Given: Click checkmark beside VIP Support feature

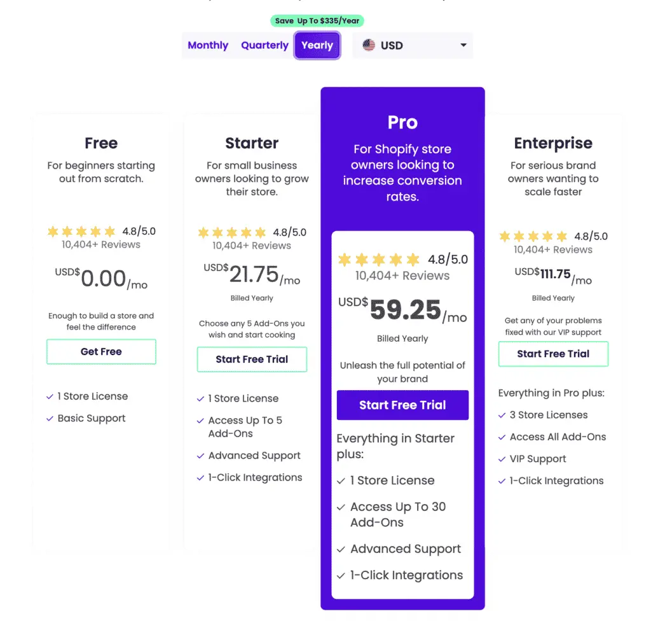Looking at the screenshot, I should click(502, 459).
